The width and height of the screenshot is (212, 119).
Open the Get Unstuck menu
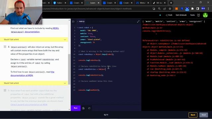181,15
